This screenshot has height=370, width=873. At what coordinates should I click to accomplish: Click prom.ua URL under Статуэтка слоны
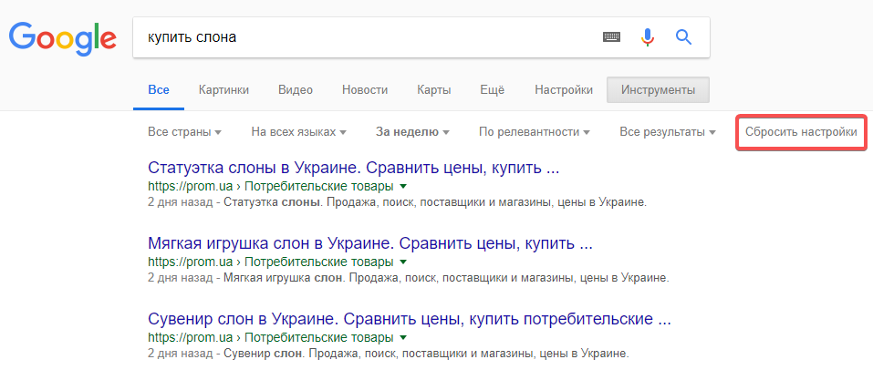(271, 186)
